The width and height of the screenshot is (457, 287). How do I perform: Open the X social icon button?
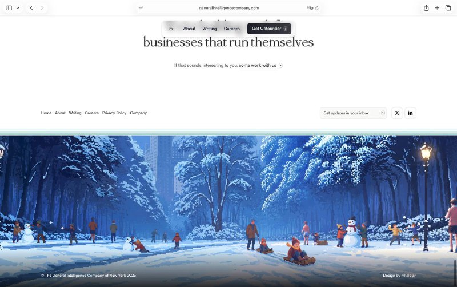click(397, 113)
